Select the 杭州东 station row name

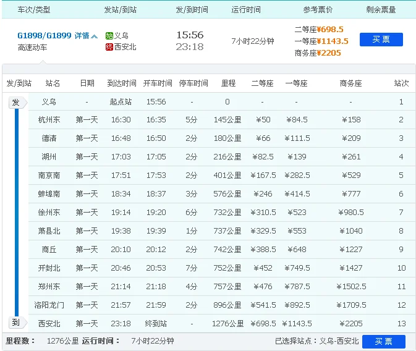pos(49,120)
